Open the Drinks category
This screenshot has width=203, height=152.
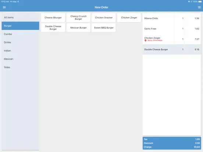coord(21,42)
